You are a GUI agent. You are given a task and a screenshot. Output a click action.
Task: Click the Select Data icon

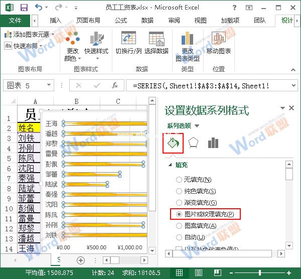pos(157,39)
